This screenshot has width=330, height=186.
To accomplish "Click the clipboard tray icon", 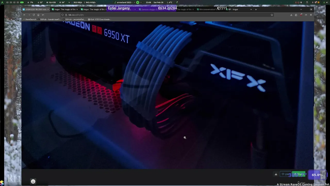I will coord(307,2).
